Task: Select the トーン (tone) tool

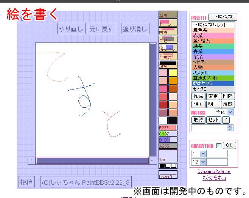Action: point(168,23)
